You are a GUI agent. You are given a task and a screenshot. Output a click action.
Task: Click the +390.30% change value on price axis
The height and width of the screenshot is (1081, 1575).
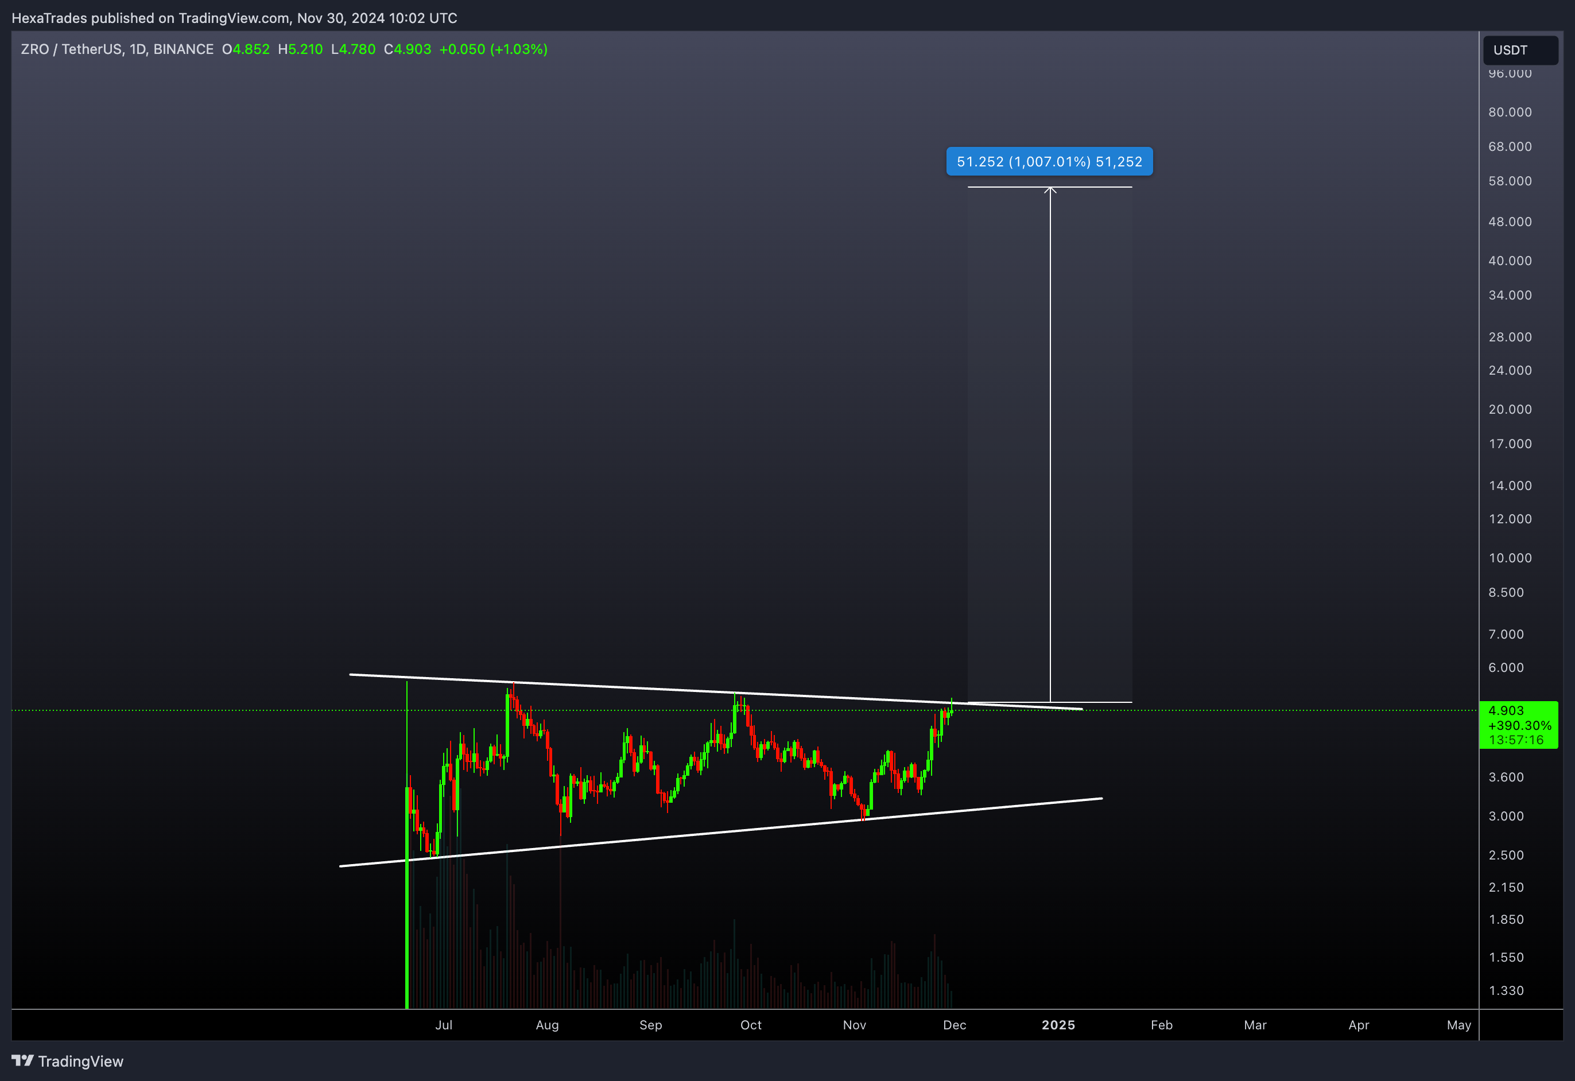tap(1519, 725)
